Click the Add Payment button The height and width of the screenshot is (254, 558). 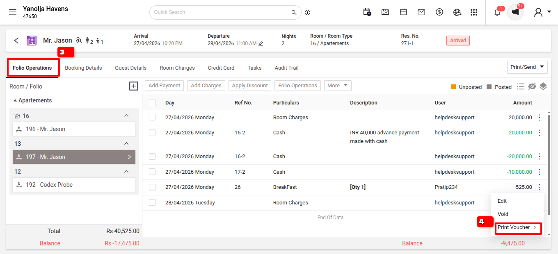pos(165,86)
